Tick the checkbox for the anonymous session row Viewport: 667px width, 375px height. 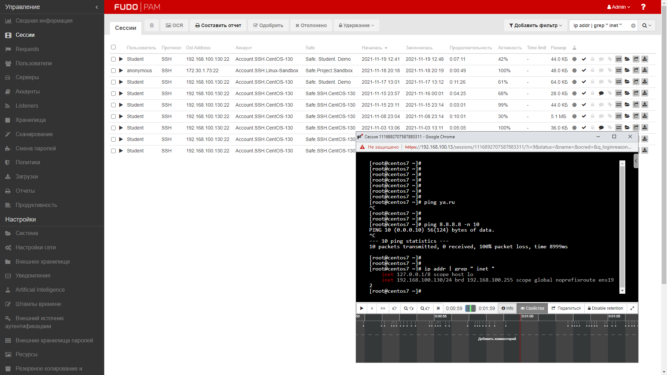pyautogui.click(x=113, y=70)
